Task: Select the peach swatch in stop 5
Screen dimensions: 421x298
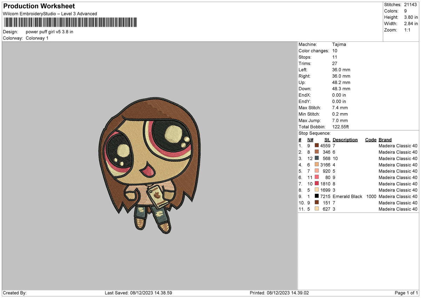Action: [x=316, y=171]
